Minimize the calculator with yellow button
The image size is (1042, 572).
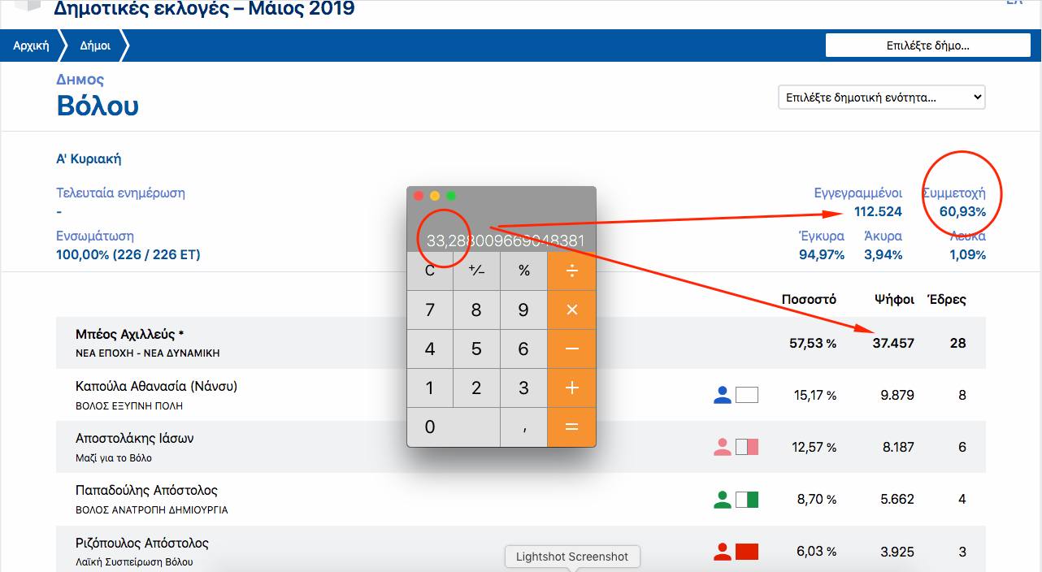[x=435, y=196]
